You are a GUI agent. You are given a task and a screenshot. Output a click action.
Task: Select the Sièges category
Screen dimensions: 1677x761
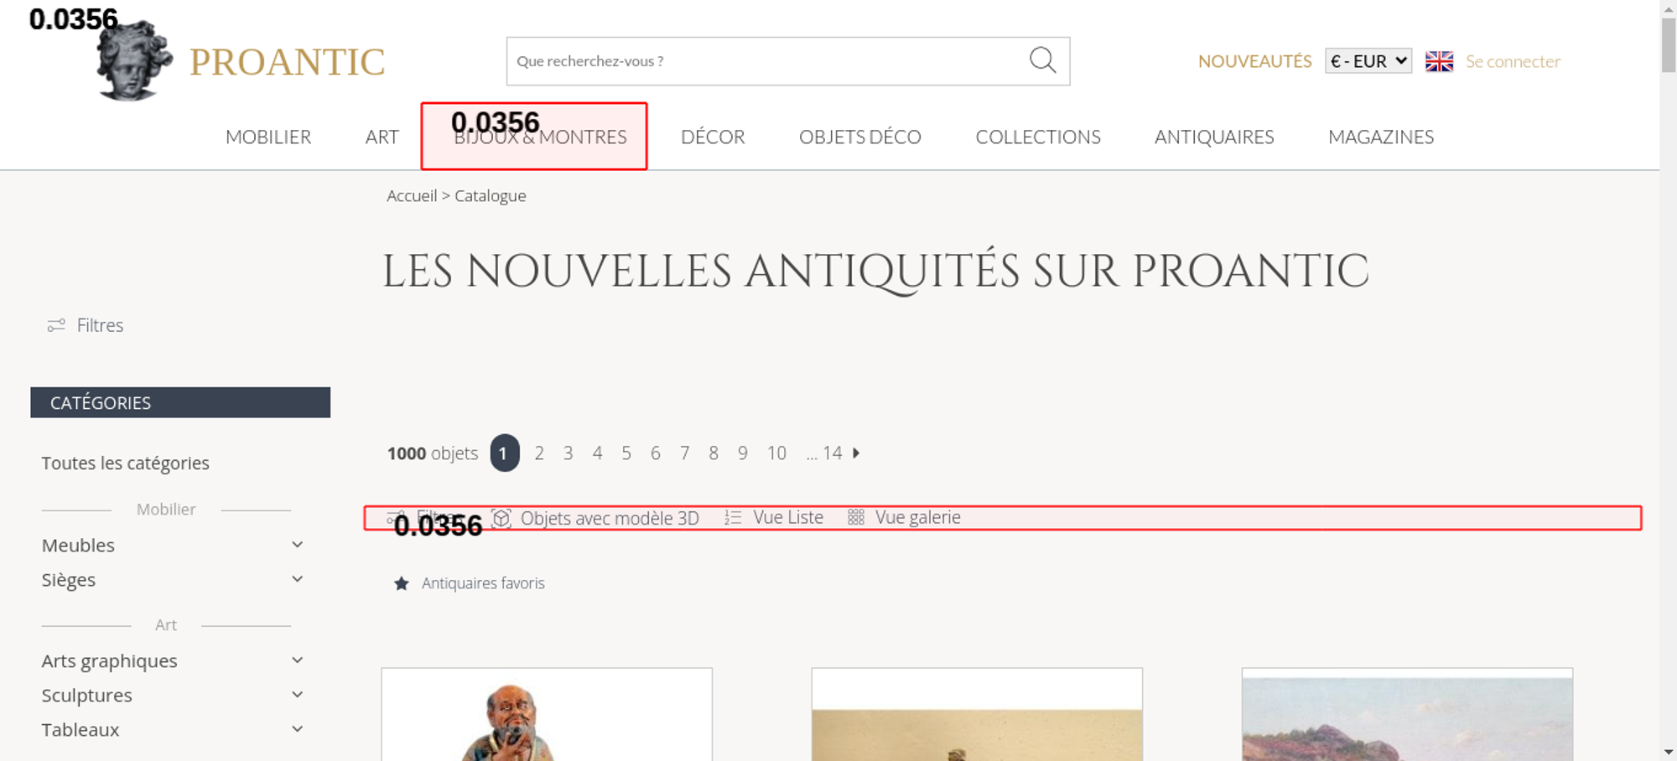pos(69,580)
